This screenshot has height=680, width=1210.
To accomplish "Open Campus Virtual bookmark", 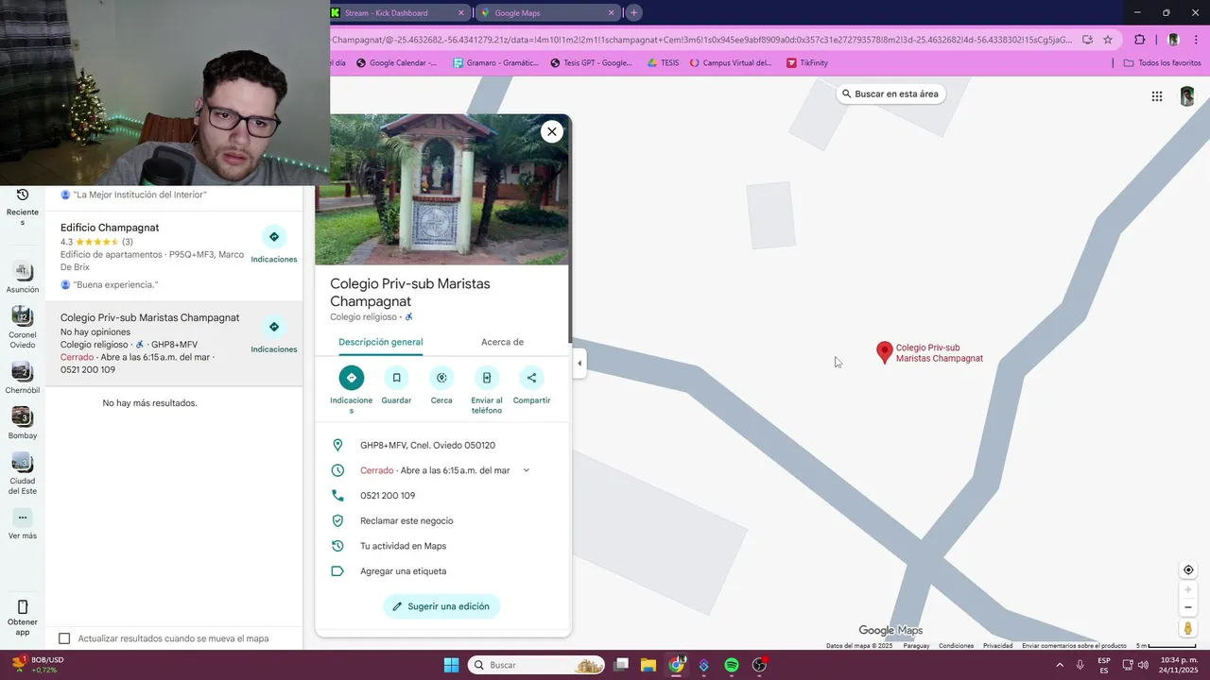I will (731, 63).
